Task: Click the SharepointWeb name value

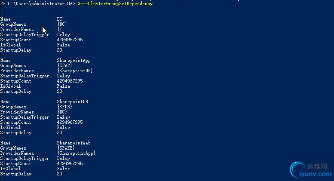Action: [x=74, y=143]
